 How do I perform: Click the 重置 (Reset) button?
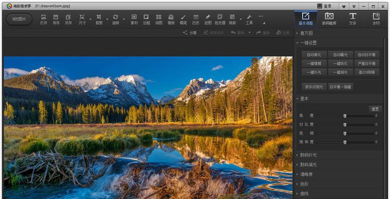click(x=375, y=108)
